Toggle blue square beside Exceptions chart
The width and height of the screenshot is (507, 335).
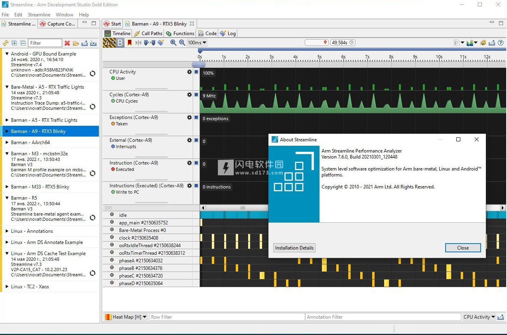(x=196, y=117)
